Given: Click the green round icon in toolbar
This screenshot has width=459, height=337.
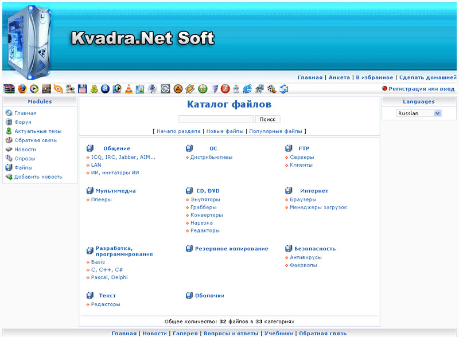Looking at the screenshot, I should click(203, 89).
